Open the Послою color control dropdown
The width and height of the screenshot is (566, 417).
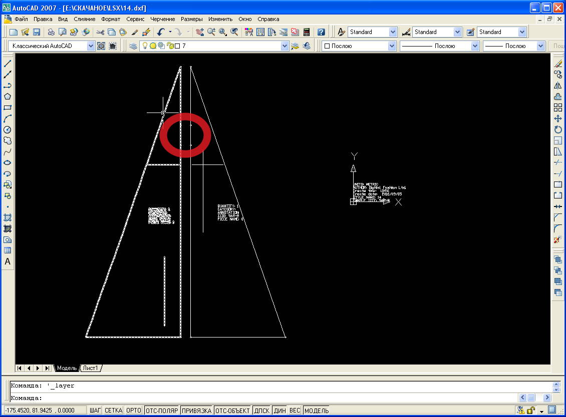(x=392, y=46)
